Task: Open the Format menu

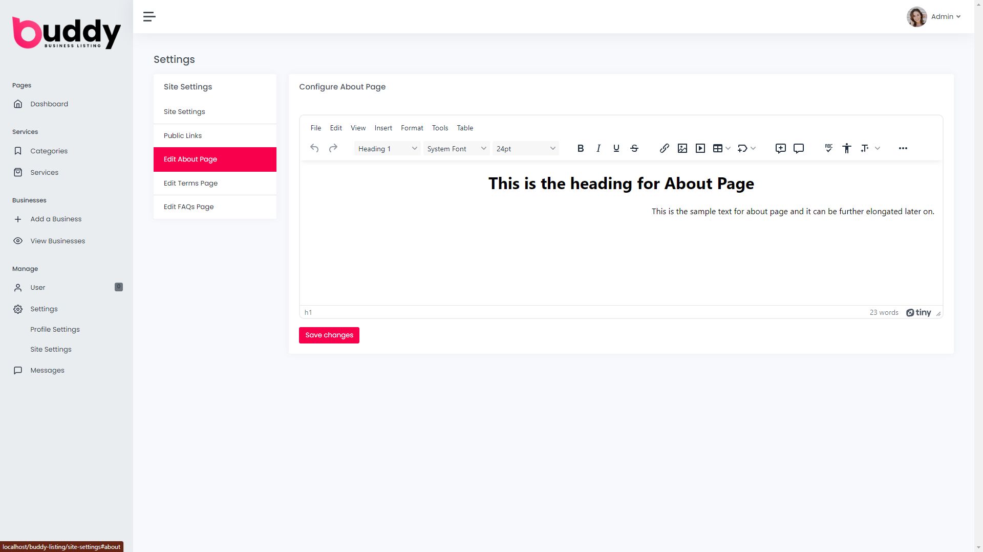Action: click(x=412, y=128)
